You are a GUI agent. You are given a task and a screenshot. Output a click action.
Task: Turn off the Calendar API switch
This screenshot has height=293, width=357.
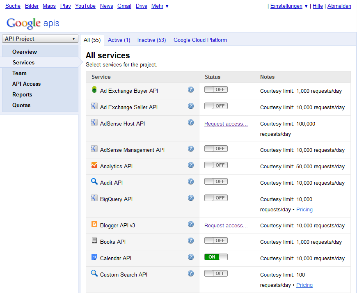point(216,257)
